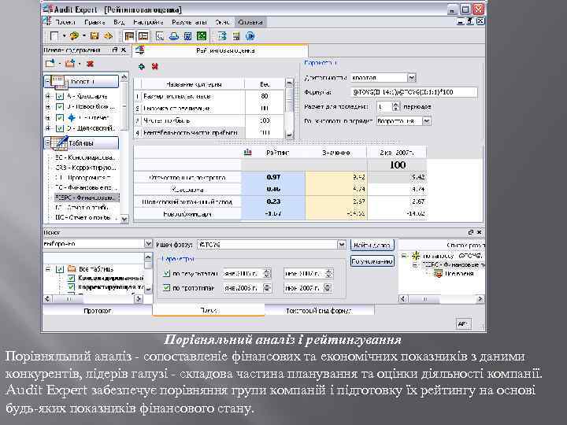Image resolution: width=567 pixels, height=425 pixels.
Task: Click the Audit Expert icon in menu bar
Action: [47, 21]
